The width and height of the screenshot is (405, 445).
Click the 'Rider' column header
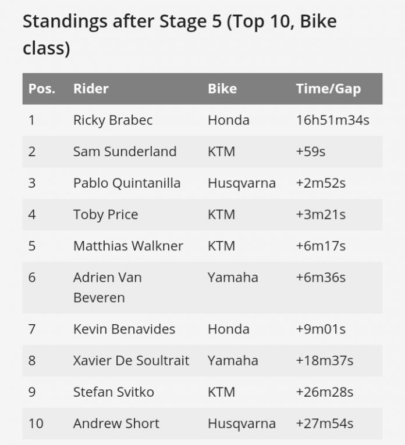pyautogui.click(x=91, y=89)
